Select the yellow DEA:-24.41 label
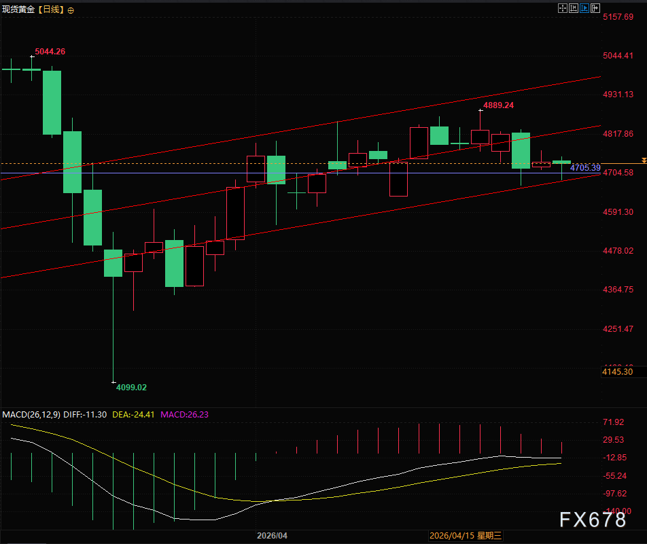The height and width of the screenshot is (544, 647). coord(133,414)
